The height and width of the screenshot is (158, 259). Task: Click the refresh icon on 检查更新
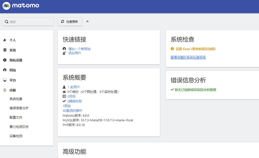click(62, 22)
